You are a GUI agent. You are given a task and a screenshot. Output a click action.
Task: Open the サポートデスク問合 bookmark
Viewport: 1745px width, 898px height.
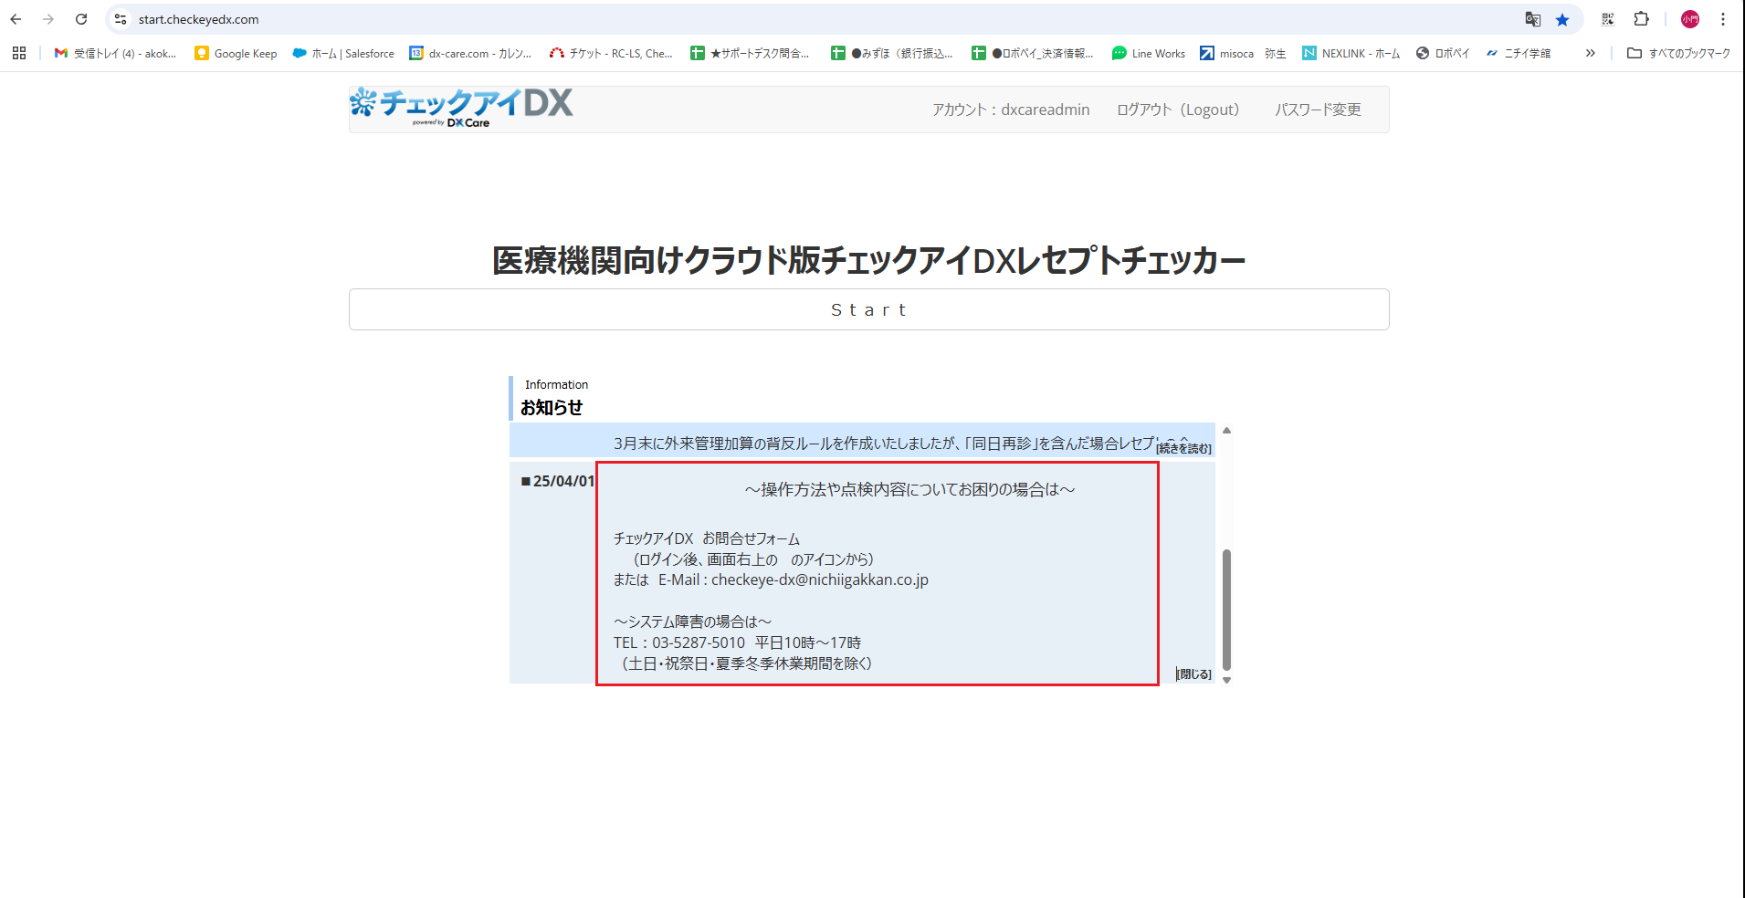pyautogui.click(x=750, y=53)
